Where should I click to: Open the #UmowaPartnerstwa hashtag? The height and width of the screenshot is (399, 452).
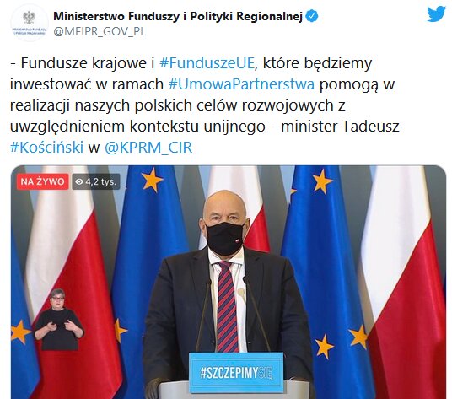pyautogui.click(x=241, y=84)
